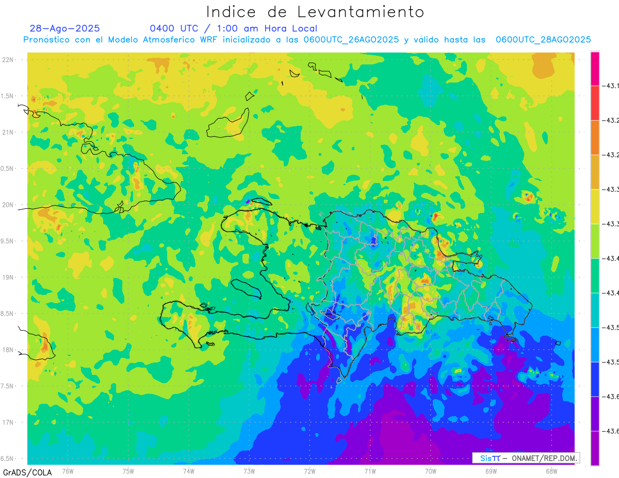Screen dimensions: 619x478
Task: Click the '71W' longitude label
Action: click(370, 471)
